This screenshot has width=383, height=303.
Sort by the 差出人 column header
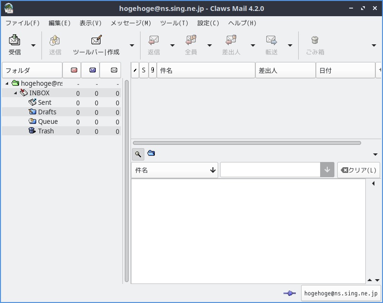click(x=285, y=71)
